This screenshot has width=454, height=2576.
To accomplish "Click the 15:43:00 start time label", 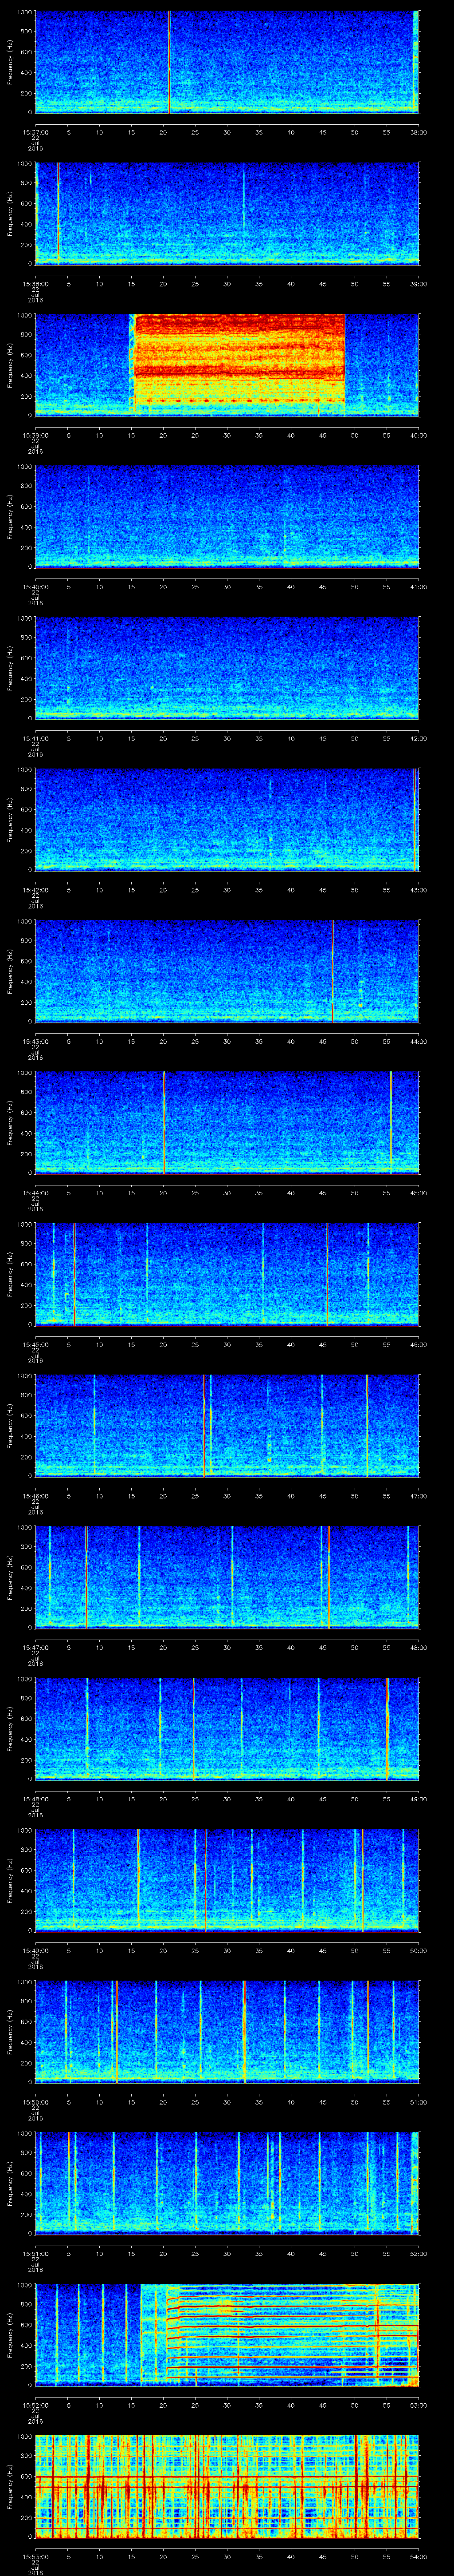I will click(35, 1041).
